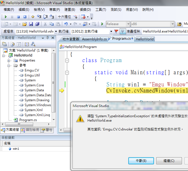Switch to the 類別檢視 panel tab
The height and width of the screenshot is (171, 188).
click(x=30, y=130)
